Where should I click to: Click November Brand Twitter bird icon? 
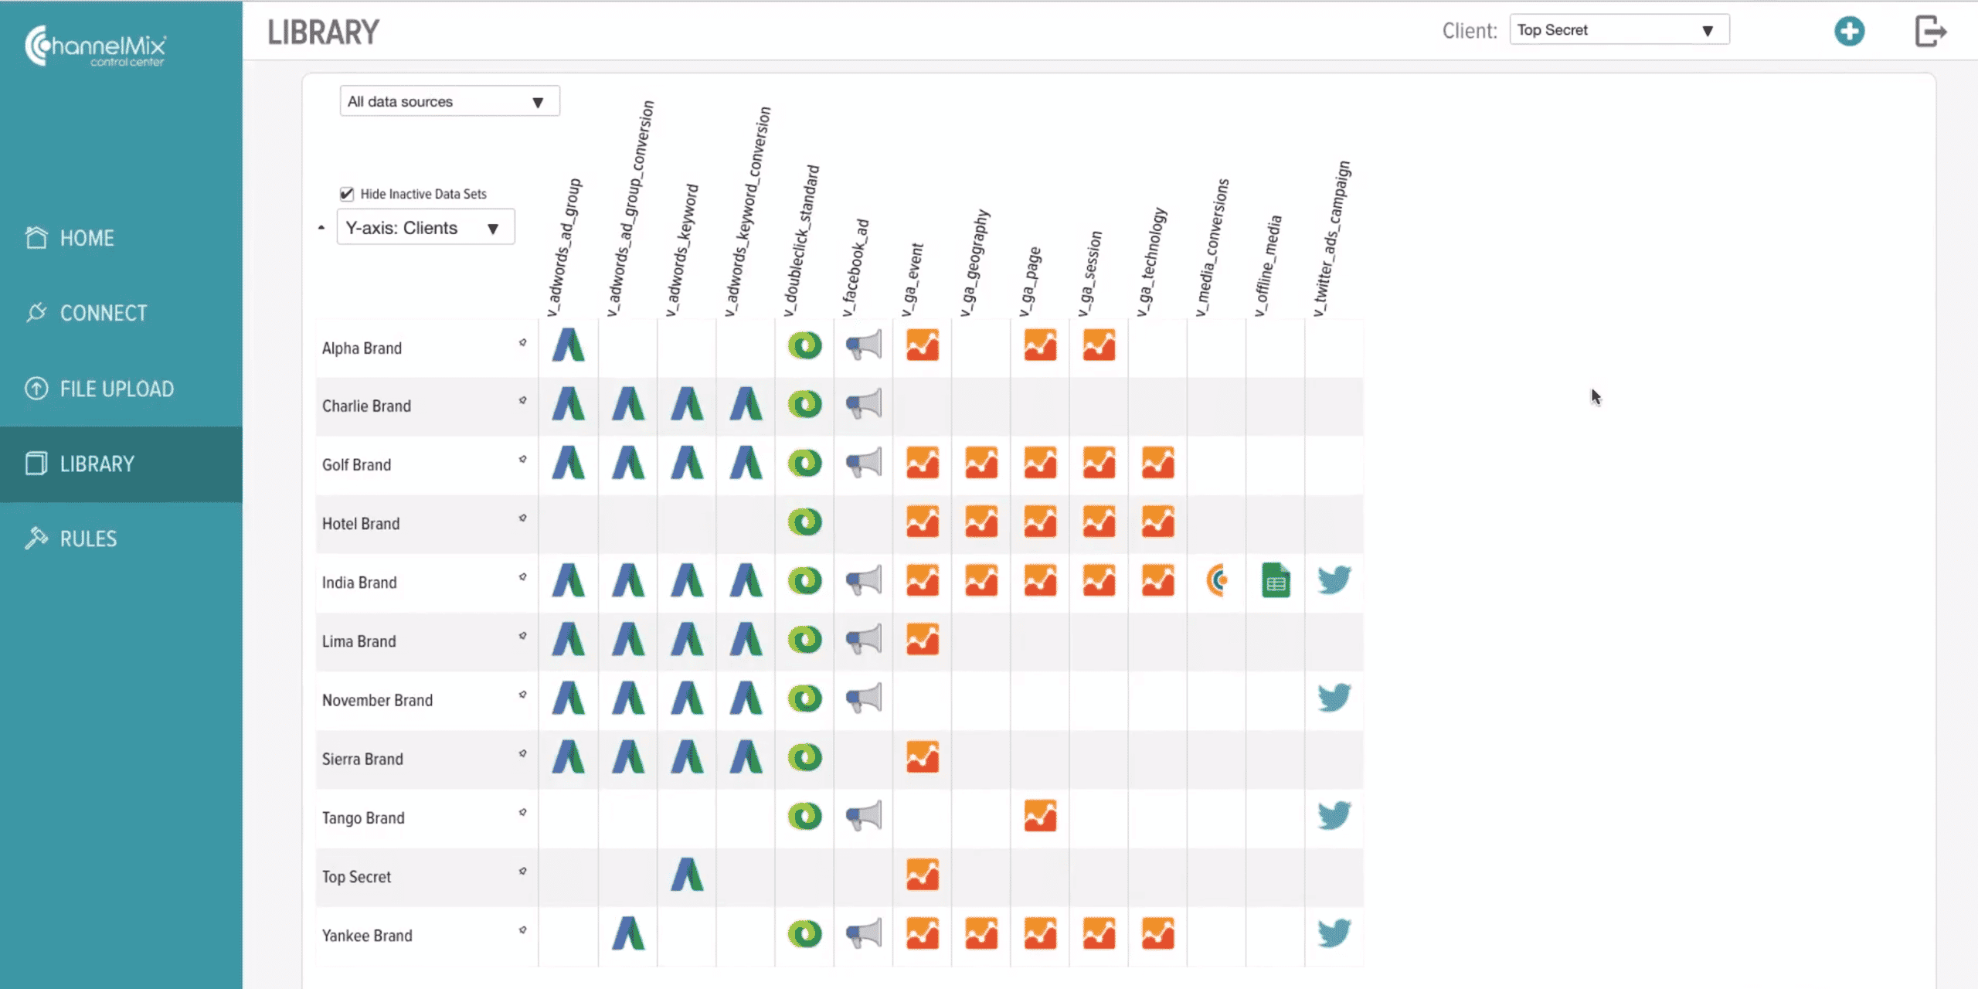tap(1334, 698)
